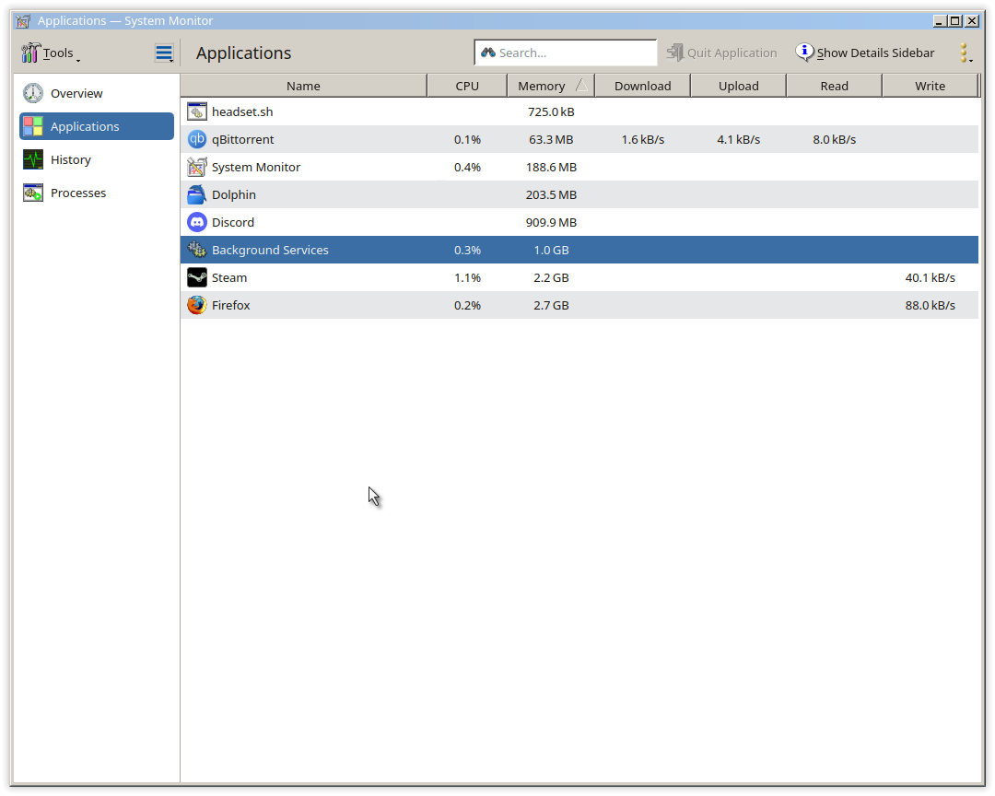Go to the Overview page
This screenshot has height=796, width=995.
97,93
